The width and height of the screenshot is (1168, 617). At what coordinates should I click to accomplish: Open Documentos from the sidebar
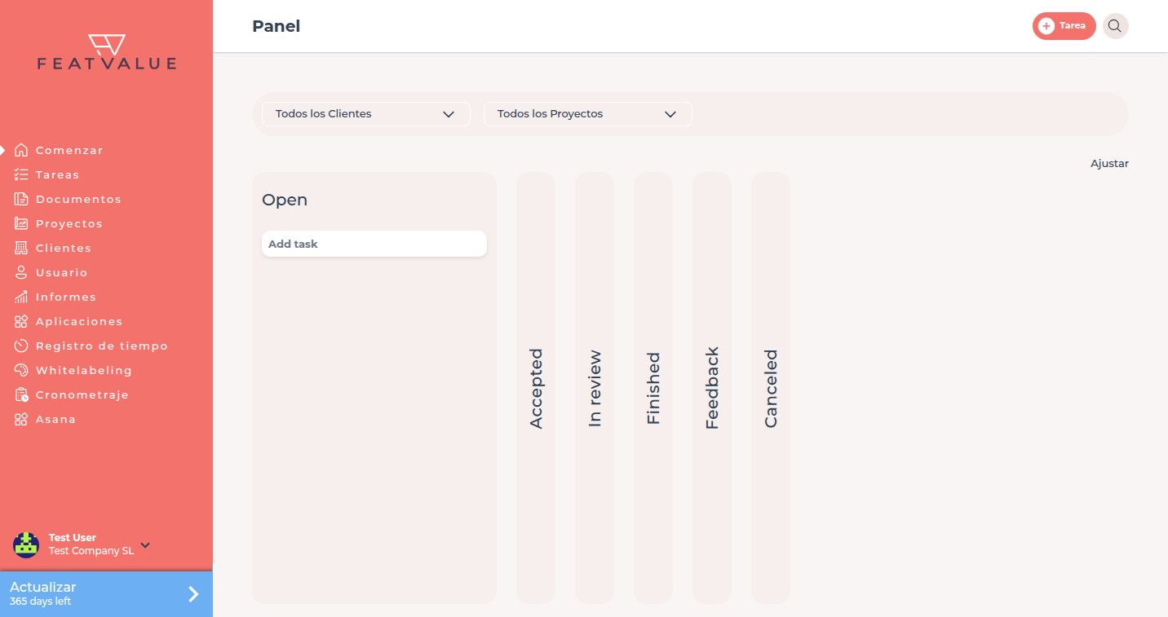(x=78, y=199)
